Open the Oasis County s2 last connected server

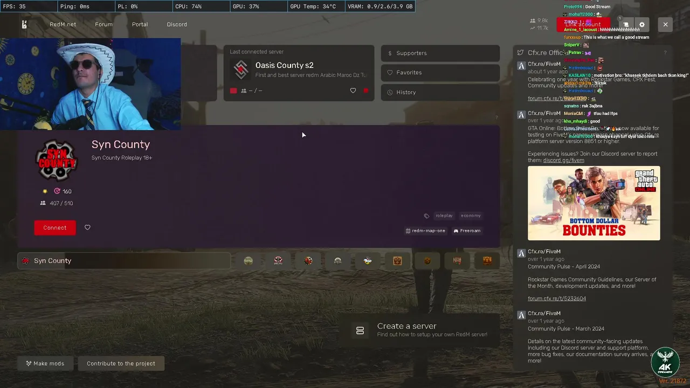coord(299,73)
